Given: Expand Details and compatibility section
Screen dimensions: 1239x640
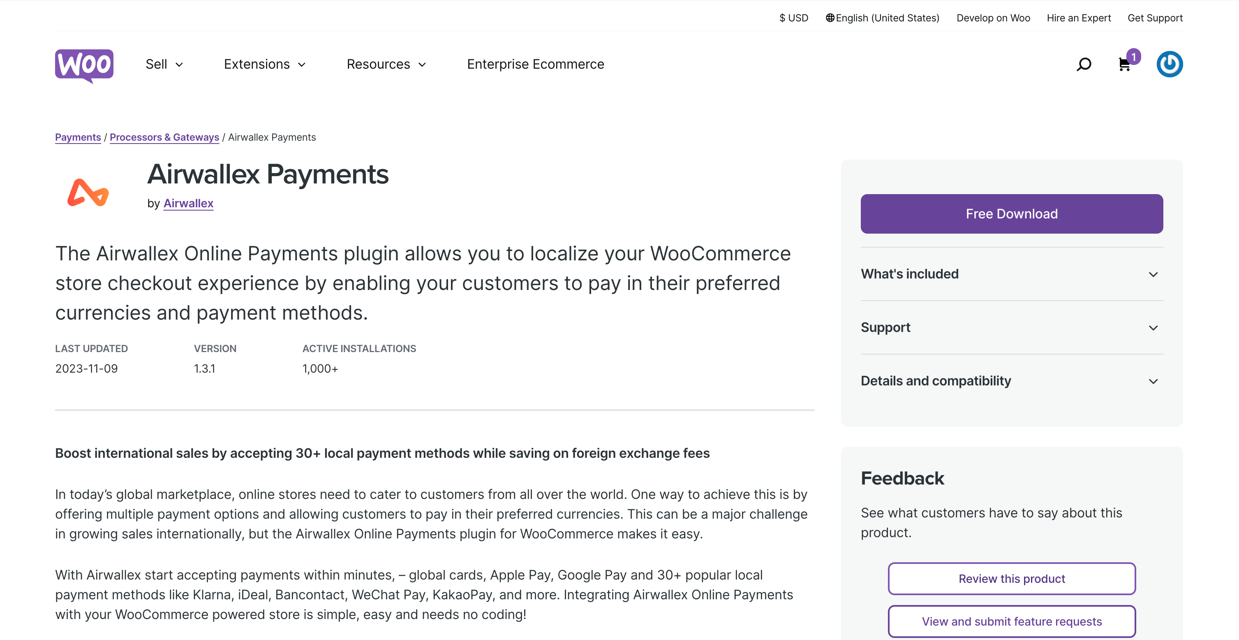Looking at the screenshot, I should click(x=1012, y=381).
